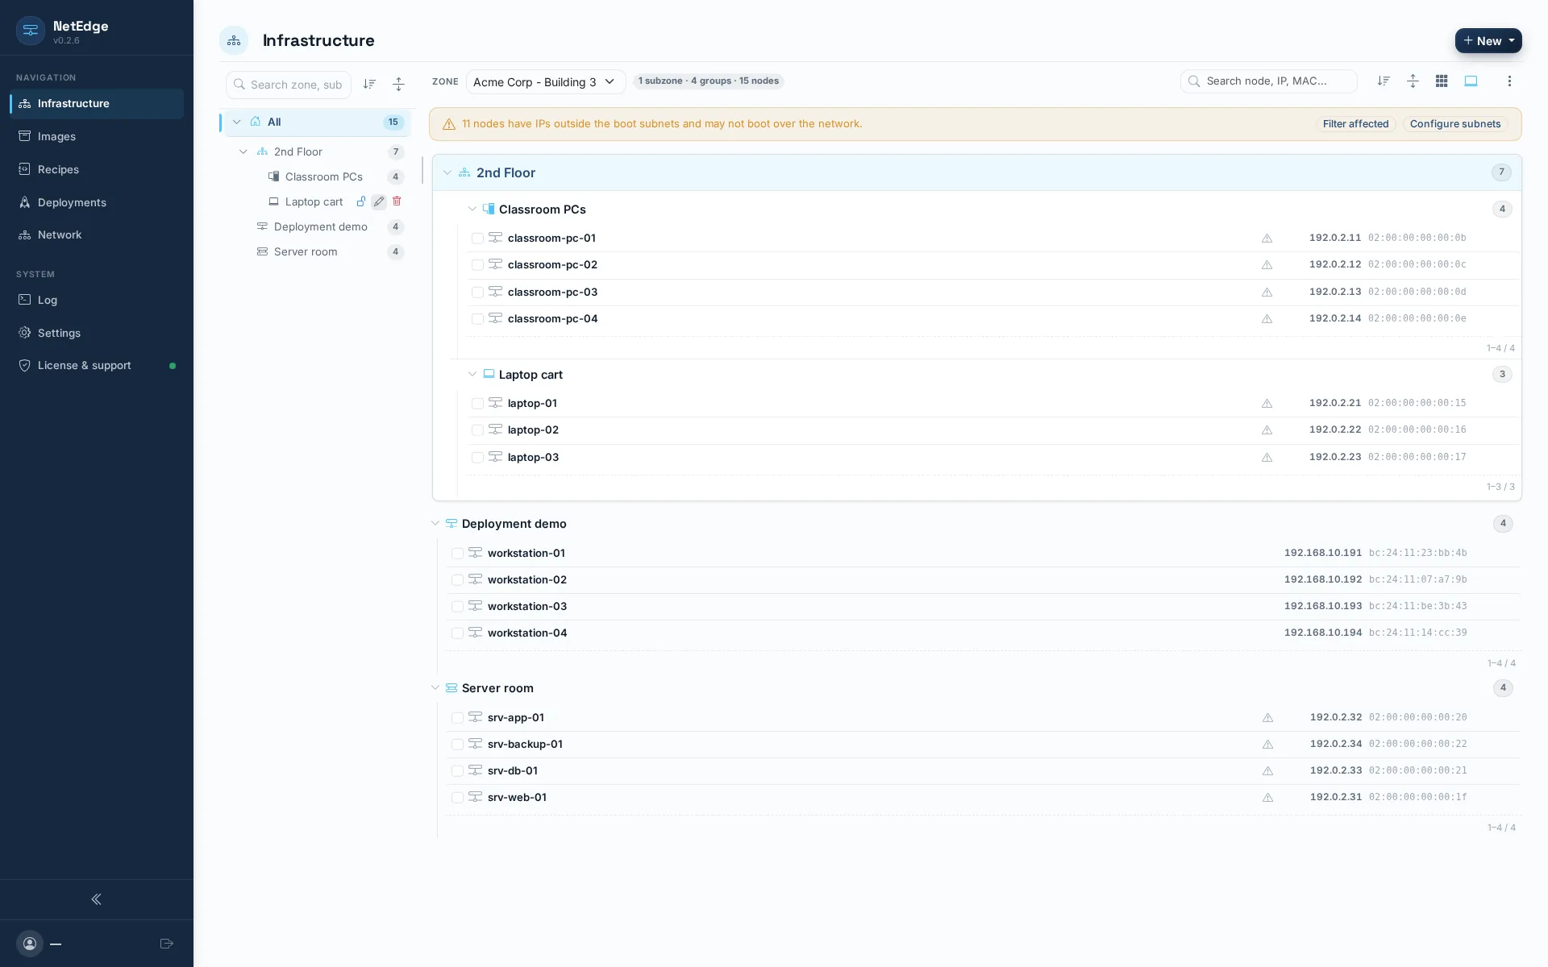Click the sort icon in zone tree panel
This screenshot has height=967, width=1548.
coord(369,84)
